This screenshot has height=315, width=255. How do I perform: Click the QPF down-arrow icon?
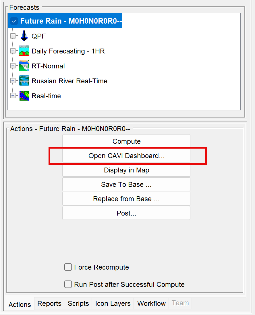click(x=24, y=36)
